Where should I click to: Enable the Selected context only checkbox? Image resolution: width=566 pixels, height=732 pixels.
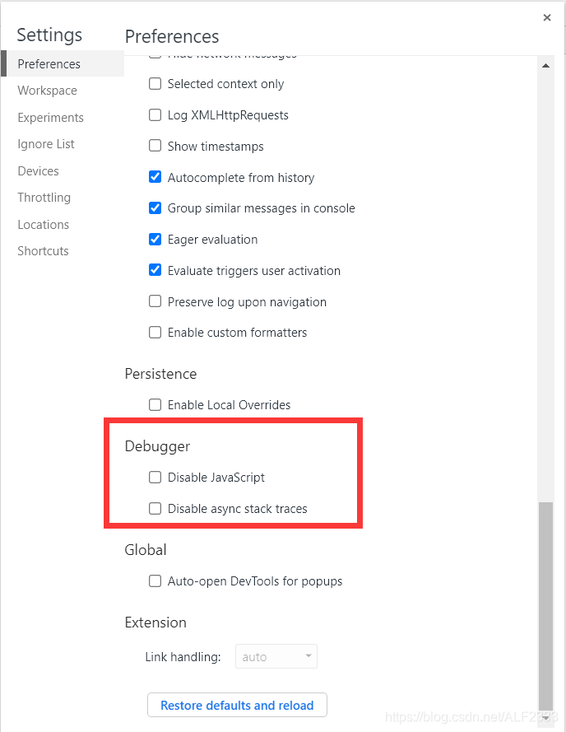click(155, 83)
